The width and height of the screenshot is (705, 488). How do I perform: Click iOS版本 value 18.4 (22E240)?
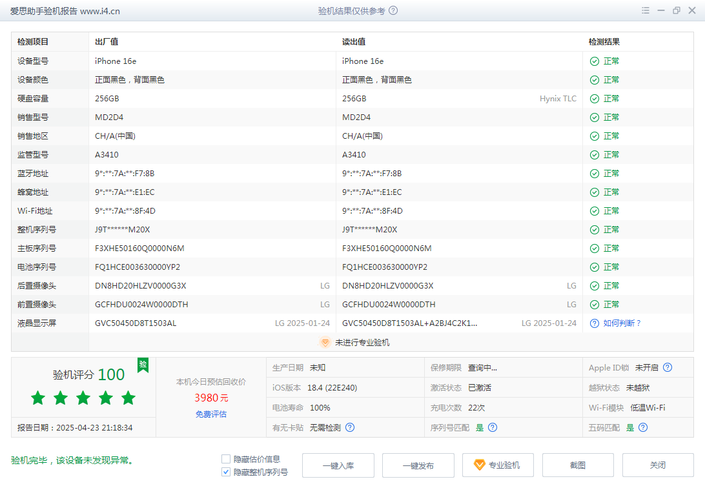pyautogui.click(x=332, y=388)
